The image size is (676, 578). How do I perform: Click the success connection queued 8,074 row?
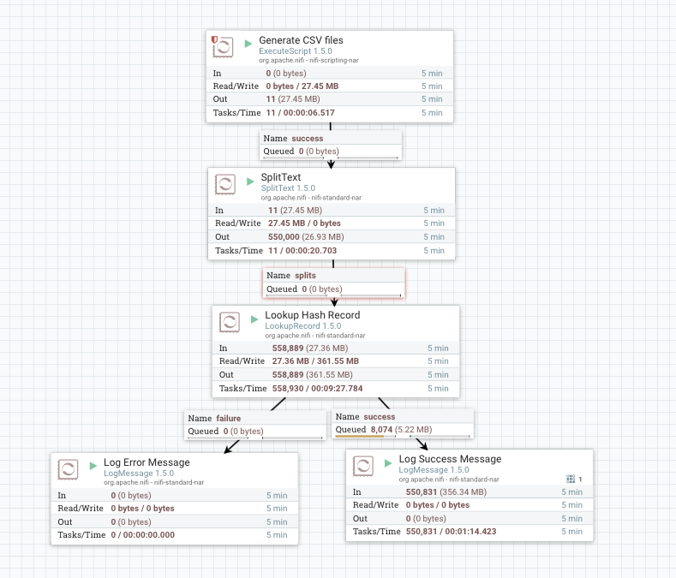pyautogui.click(x=403, y=429)
